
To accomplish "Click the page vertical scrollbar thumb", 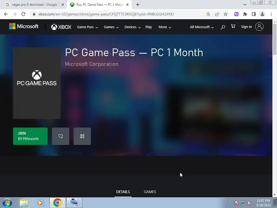I will (x=275, y=39).
